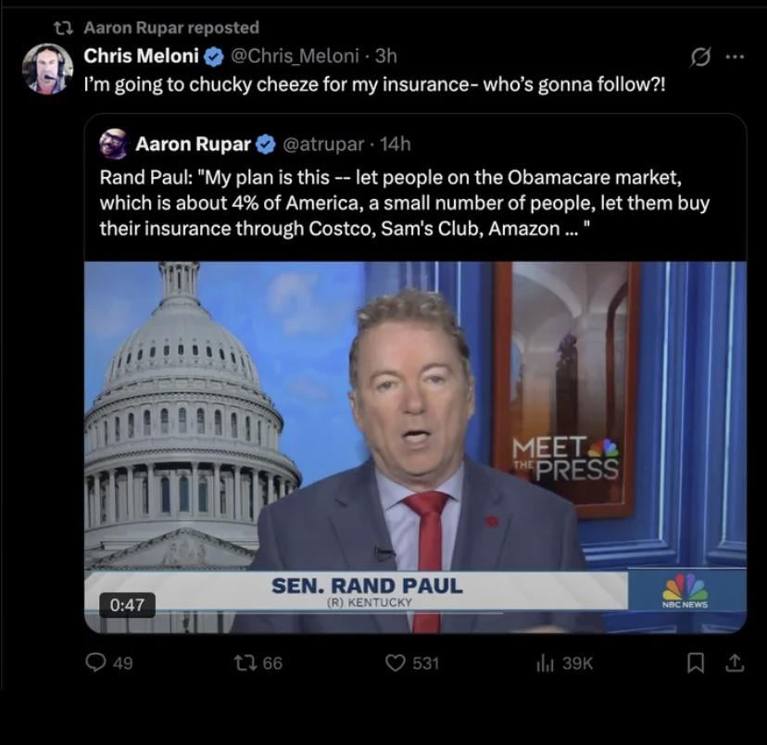The width and height of the screenshot is (767, 745).
Task: Open the reply comment icon
Action: coord(95,663)
